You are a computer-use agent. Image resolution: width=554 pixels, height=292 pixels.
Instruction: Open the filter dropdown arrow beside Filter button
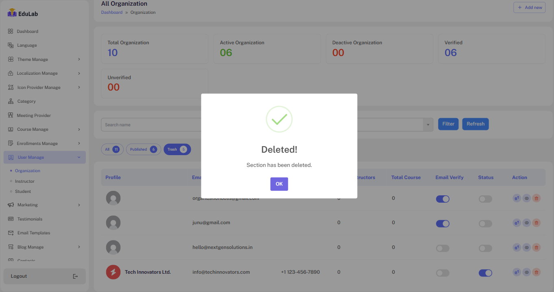point(428,125)
